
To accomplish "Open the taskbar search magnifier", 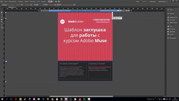I will tap(7, 99).
